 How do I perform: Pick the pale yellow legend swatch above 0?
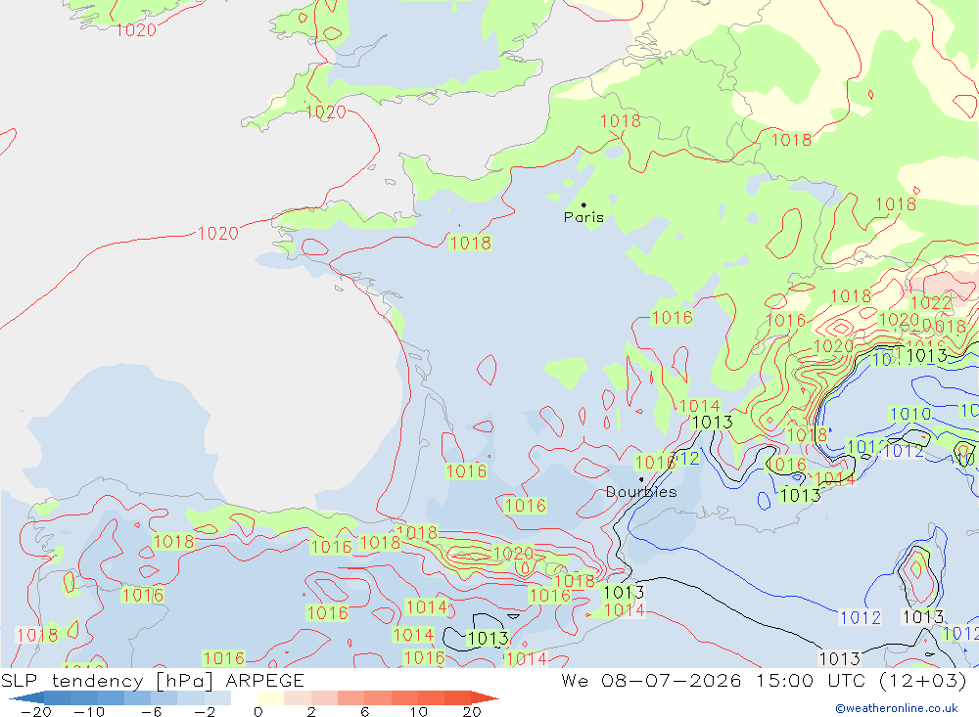coord(270,697)
